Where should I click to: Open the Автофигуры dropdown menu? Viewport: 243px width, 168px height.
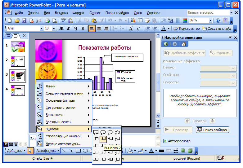click(x=48, y=151)
